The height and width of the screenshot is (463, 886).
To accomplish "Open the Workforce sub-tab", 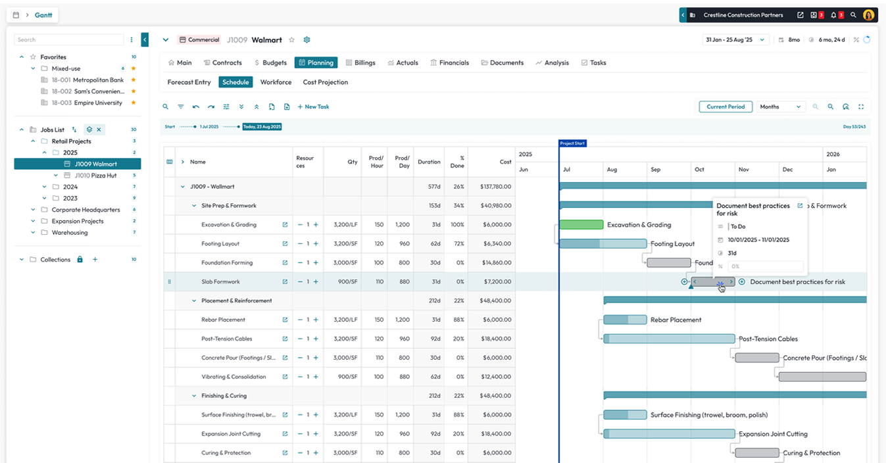I will coord(276,82).
